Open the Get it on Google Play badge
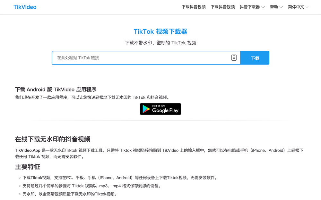The width and height of the screenshot is (321, 200). coord(160,109)
